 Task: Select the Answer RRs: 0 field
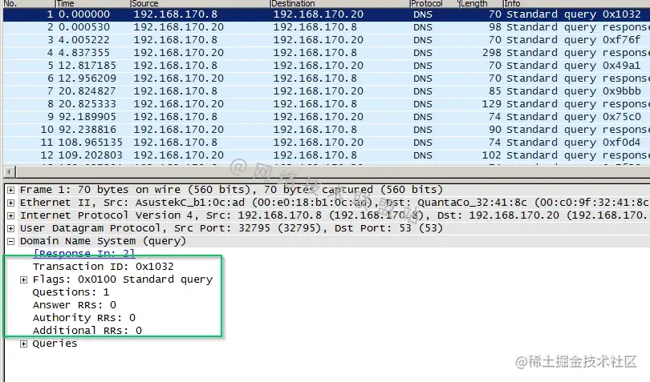[75, 305]
